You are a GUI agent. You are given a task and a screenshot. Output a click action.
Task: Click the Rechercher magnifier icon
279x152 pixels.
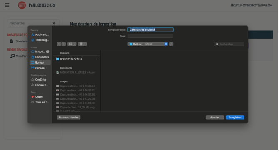pyautogui.click(x=217, y=44)
